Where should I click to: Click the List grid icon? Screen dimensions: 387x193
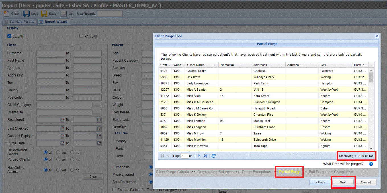[64, 14]
